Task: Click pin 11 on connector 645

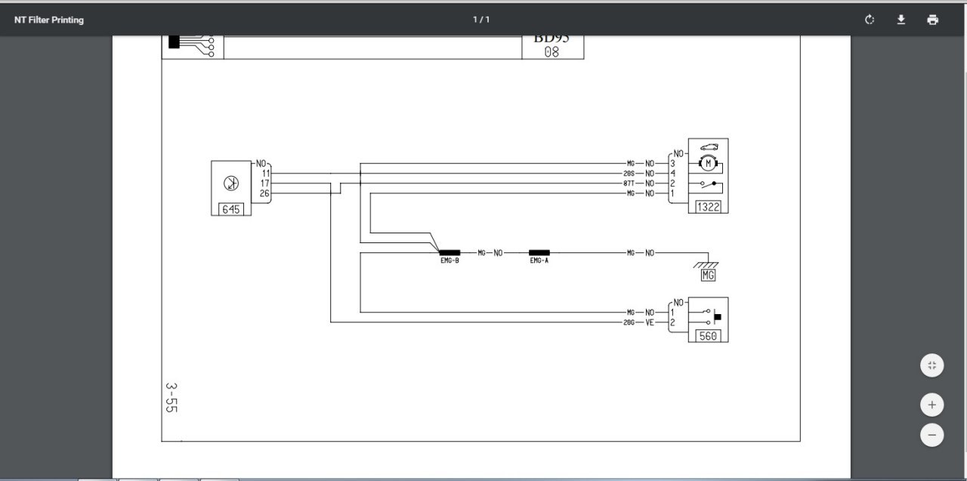Action: (x=266, y=174)
